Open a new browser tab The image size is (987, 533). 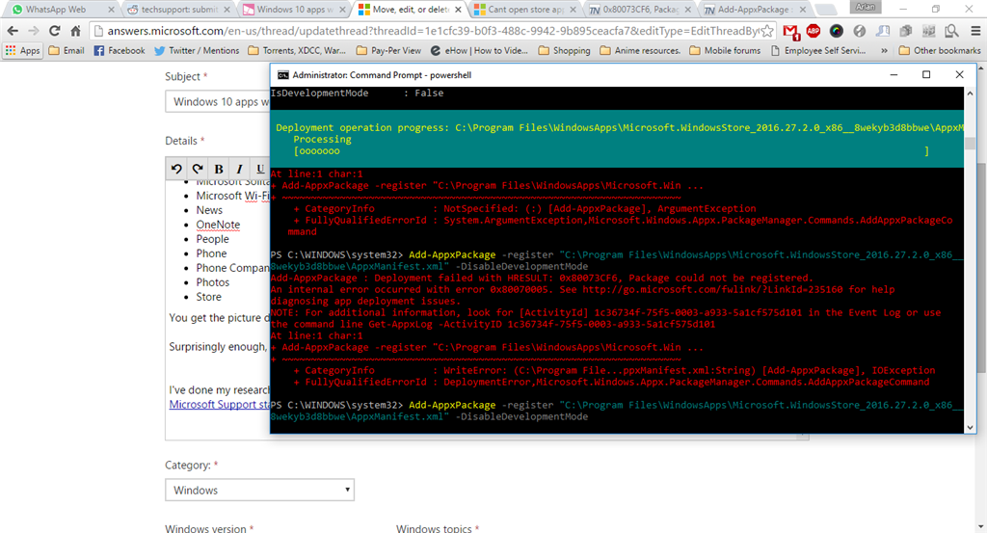click(x=825, y=10)
